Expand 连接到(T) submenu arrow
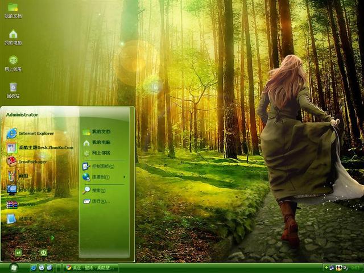 pyautogui.click(x=125, y=177)
